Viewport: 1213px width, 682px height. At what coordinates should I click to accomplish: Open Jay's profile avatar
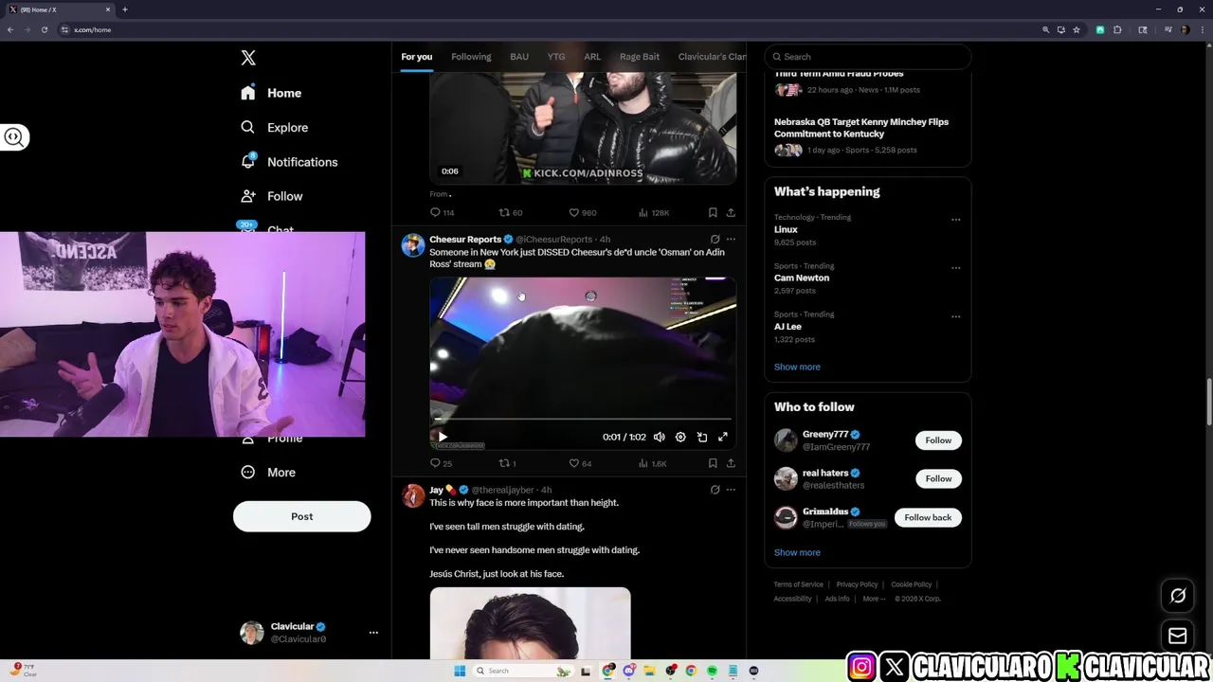click(x=413, y=496)
